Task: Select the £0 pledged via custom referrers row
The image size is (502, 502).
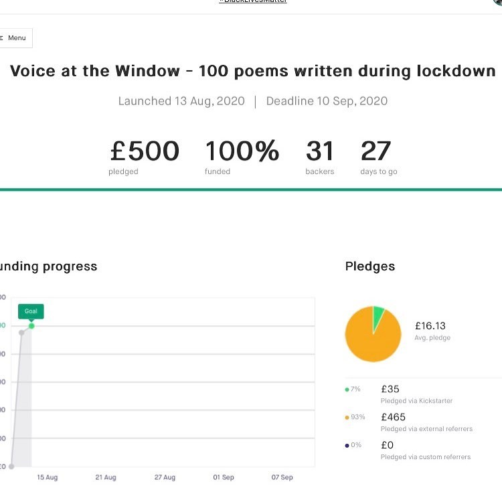Action: (425, 450)
